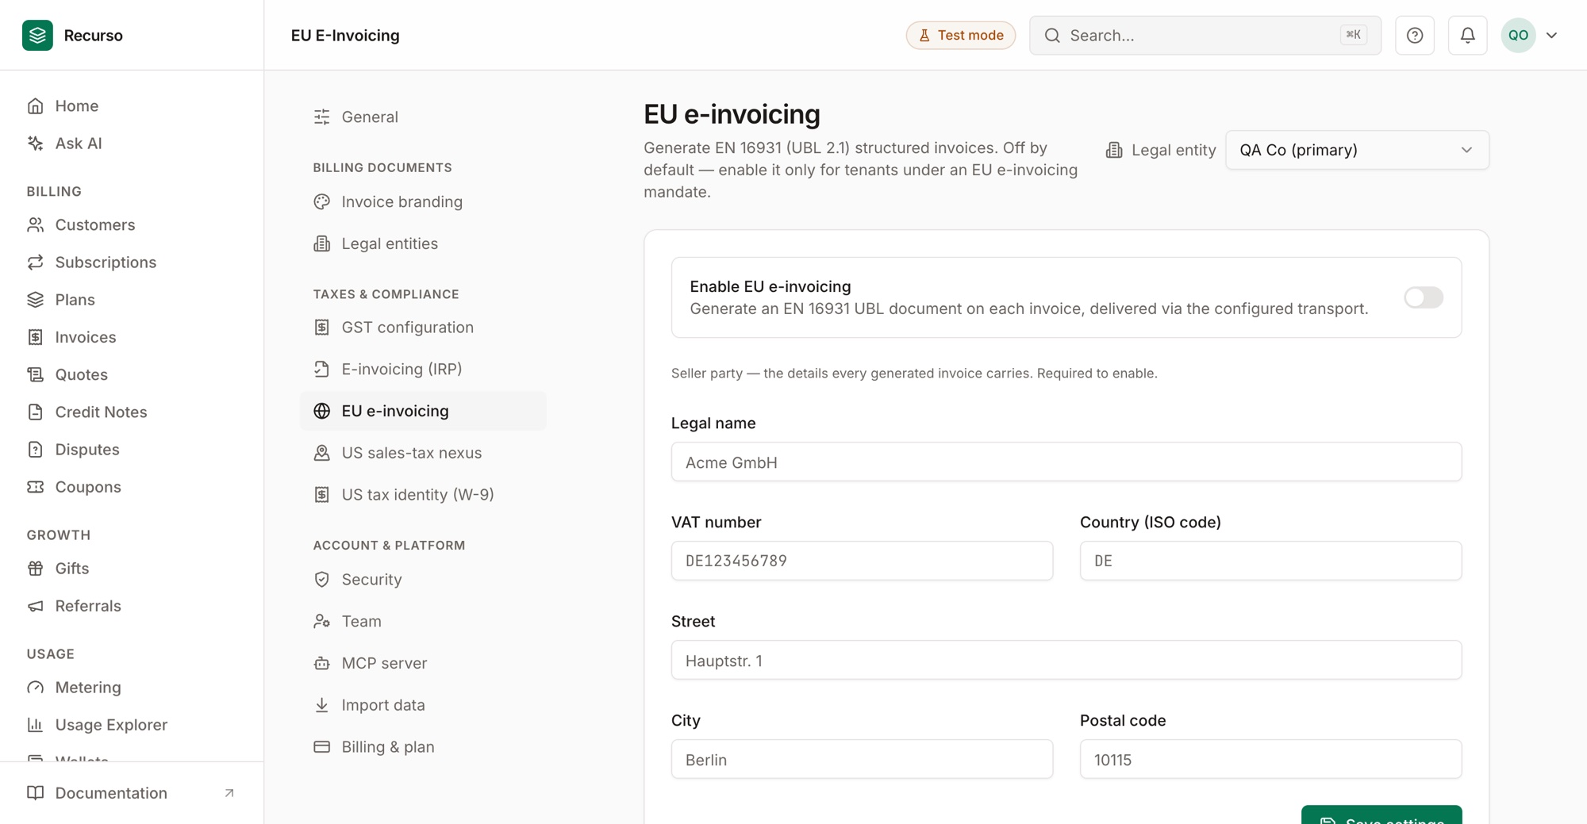Click the Documentation book icon

35,793
